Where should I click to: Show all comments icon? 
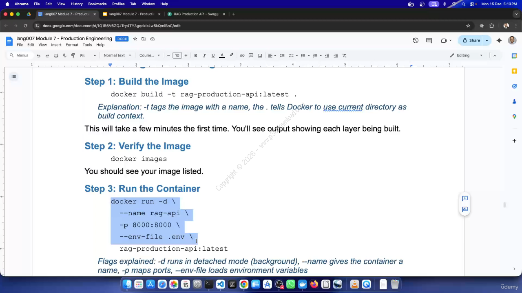tap(429, 40)
